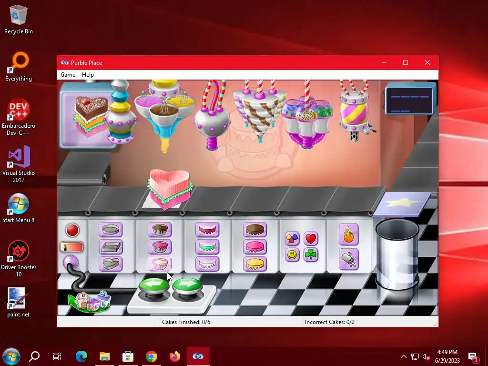Open the Game menu
Viewport: 488px width, 366px height.
[x=68, y=75]
